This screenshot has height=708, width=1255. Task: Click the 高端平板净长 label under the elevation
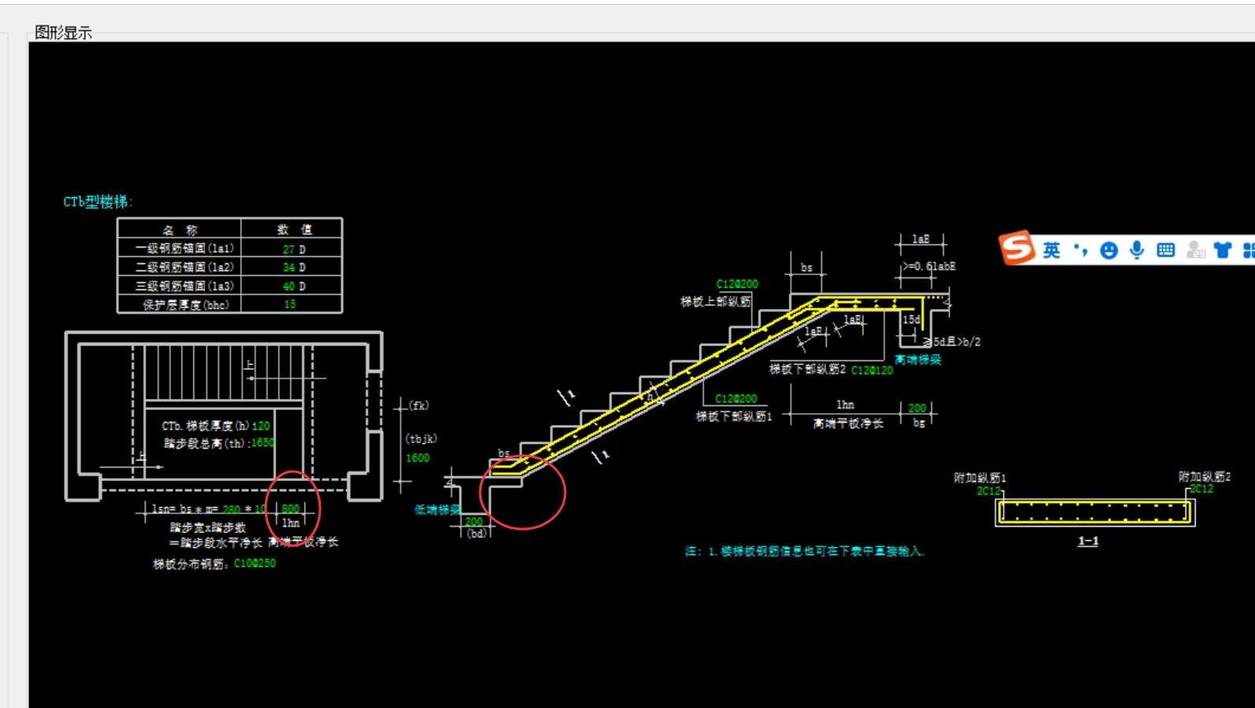pyautogui.click(x=848, y=423)
